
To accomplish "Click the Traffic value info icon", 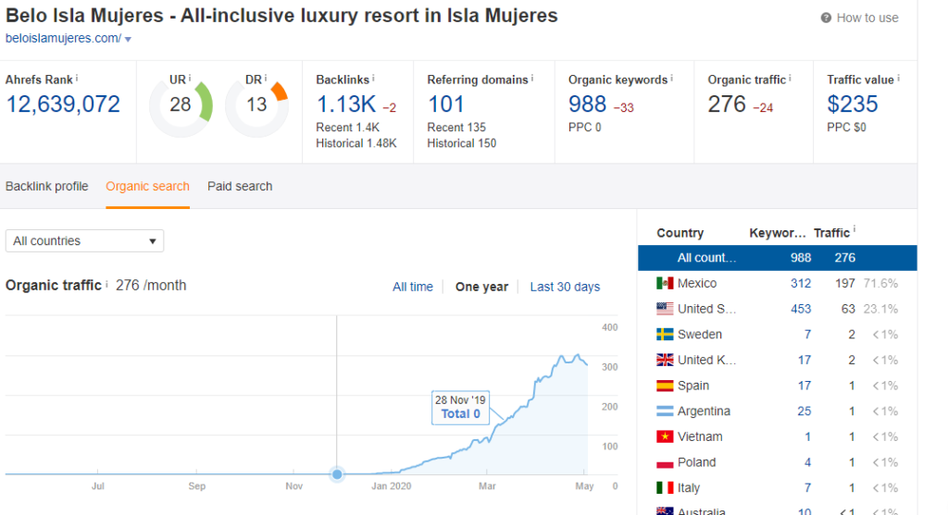I will (x=898, y=80).
